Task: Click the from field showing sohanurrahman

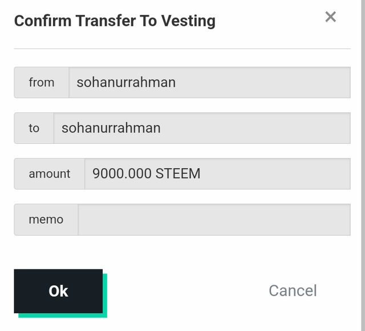Action: coord(210,82)
